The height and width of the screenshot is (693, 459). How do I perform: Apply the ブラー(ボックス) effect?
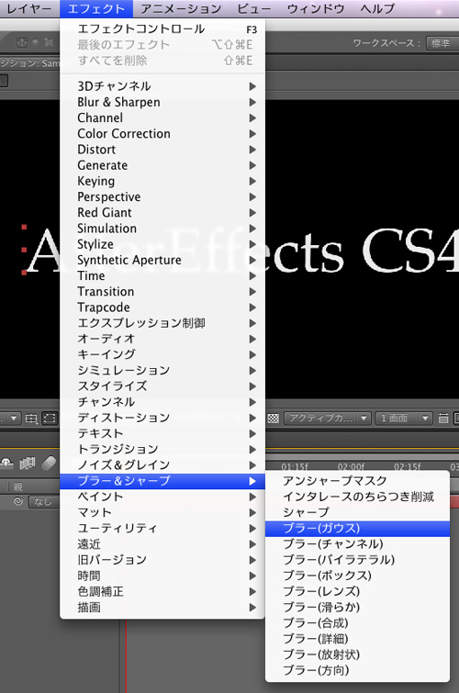(x=357, y=576)
